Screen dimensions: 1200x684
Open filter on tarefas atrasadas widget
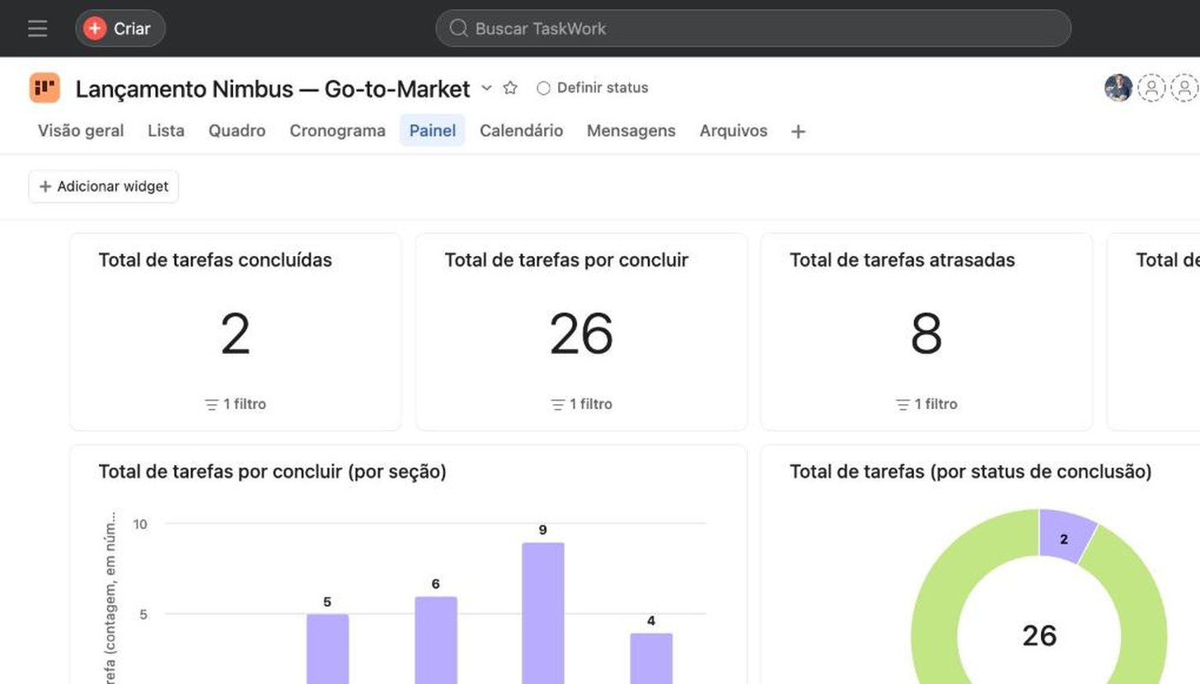tap(926, 404)
